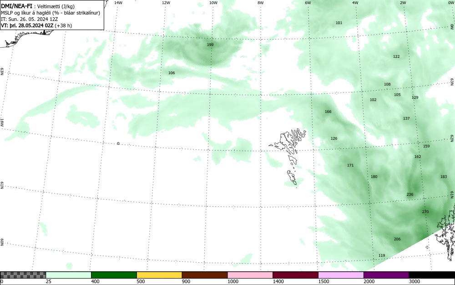Click the 4W longitude label
Viewport: 455px width, 285px height.
[x=355, y=3]
